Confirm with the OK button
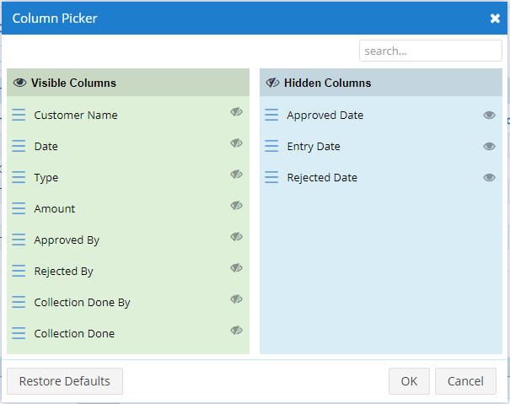The image size is (510, 404). tap(409, 381)
